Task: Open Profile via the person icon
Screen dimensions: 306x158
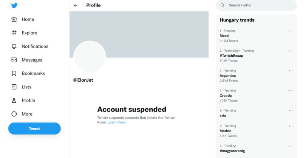Action: point(14,101)
